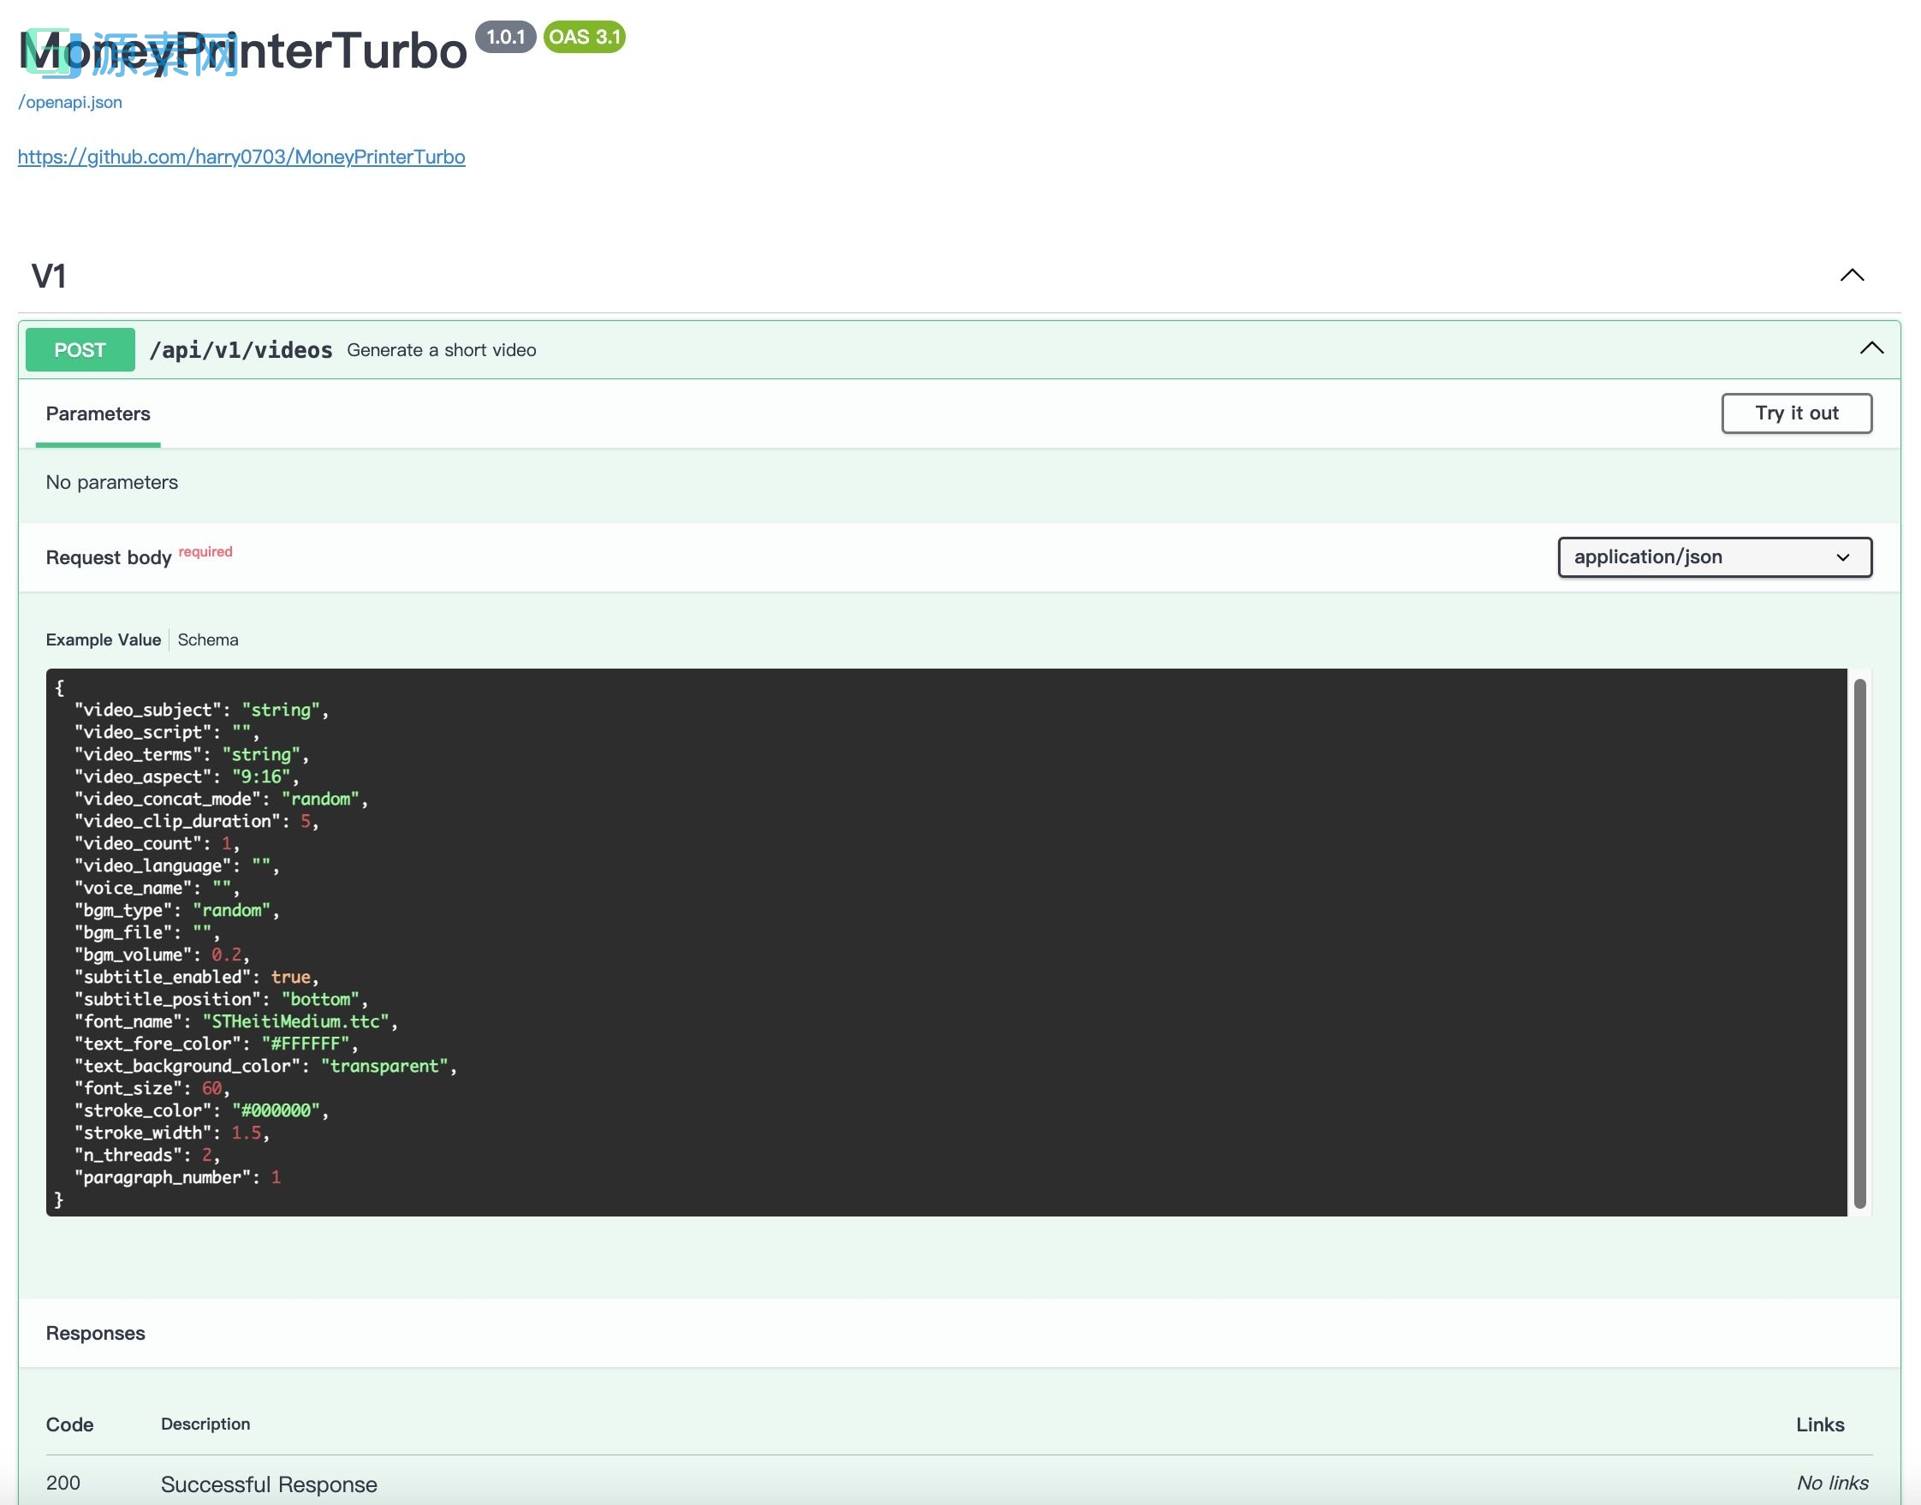The width and height of the screenshot is (1921, 1505).
Task: Open the MoneyPrinterTurbo GitHub repository link
Action: coord(241,157)
